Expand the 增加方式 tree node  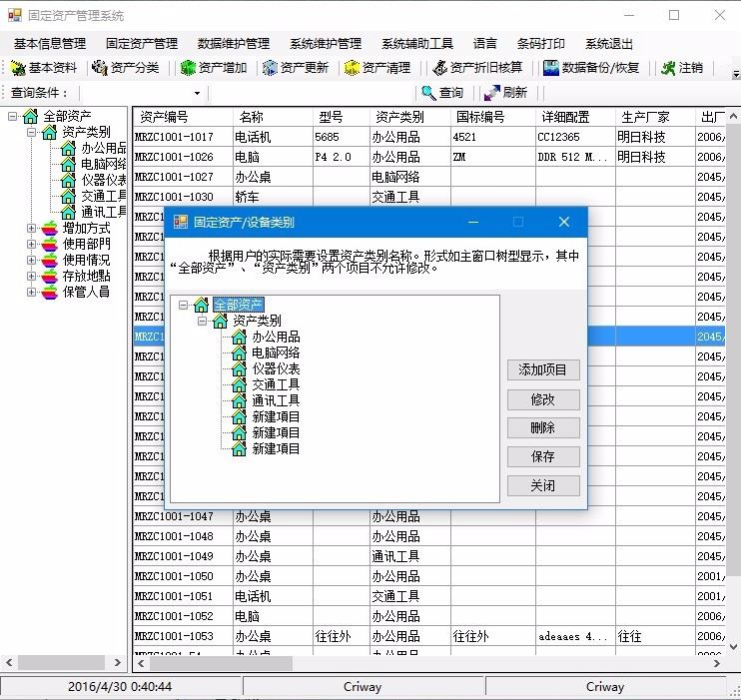(31, 229)
